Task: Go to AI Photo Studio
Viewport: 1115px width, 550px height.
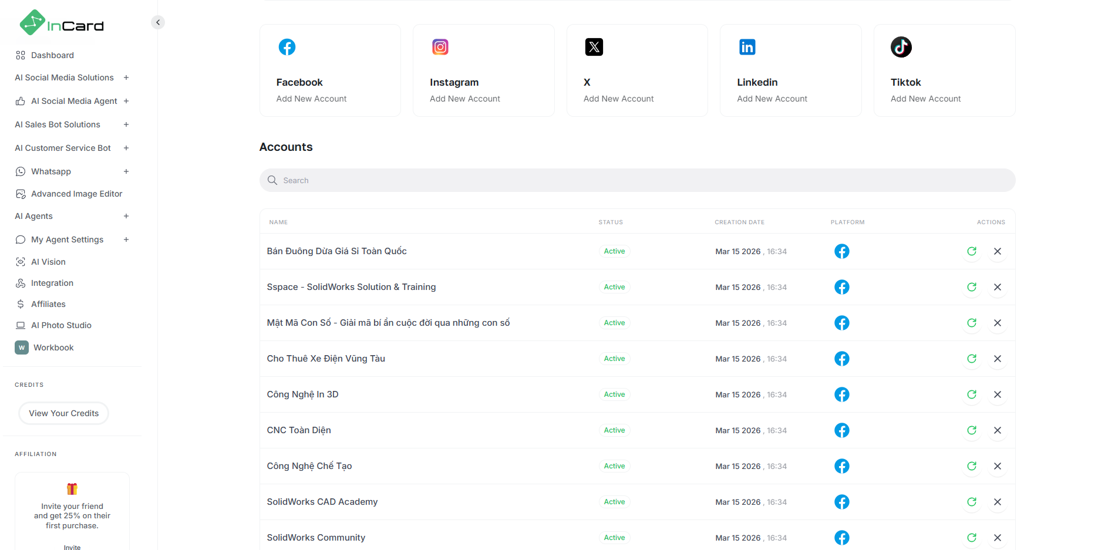Action: pyautogui.click(x=61, y=325)
